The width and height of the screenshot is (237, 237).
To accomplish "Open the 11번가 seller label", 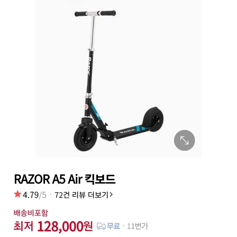I will pos(138,226).
